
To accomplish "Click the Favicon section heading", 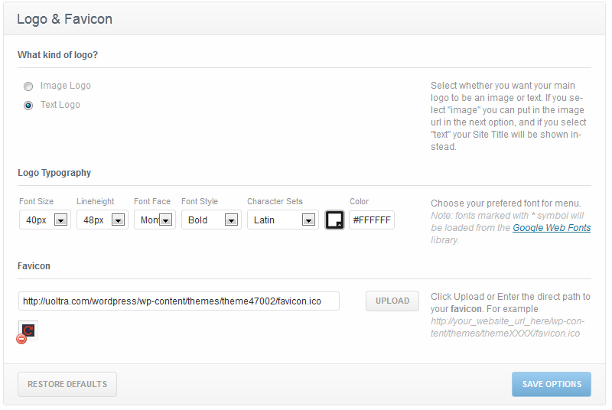I will click(34, 266).
